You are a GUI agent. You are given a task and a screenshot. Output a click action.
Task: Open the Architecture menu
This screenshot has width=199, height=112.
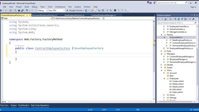(x=60, y=7)
